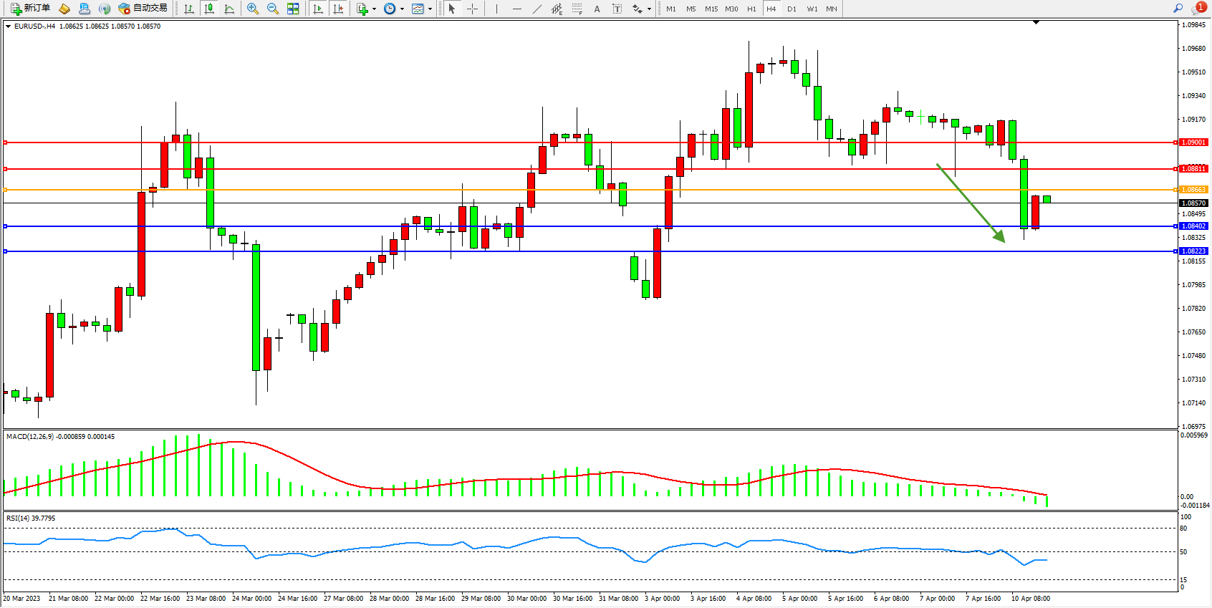Screen dimensions: 1212x608
Task: Switch to the D1 timeframe
Action: 792,9
